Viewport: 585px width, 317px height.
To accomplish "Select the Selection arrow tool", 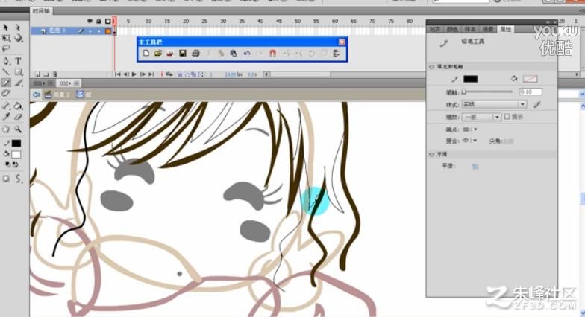I will pos(6,27).
